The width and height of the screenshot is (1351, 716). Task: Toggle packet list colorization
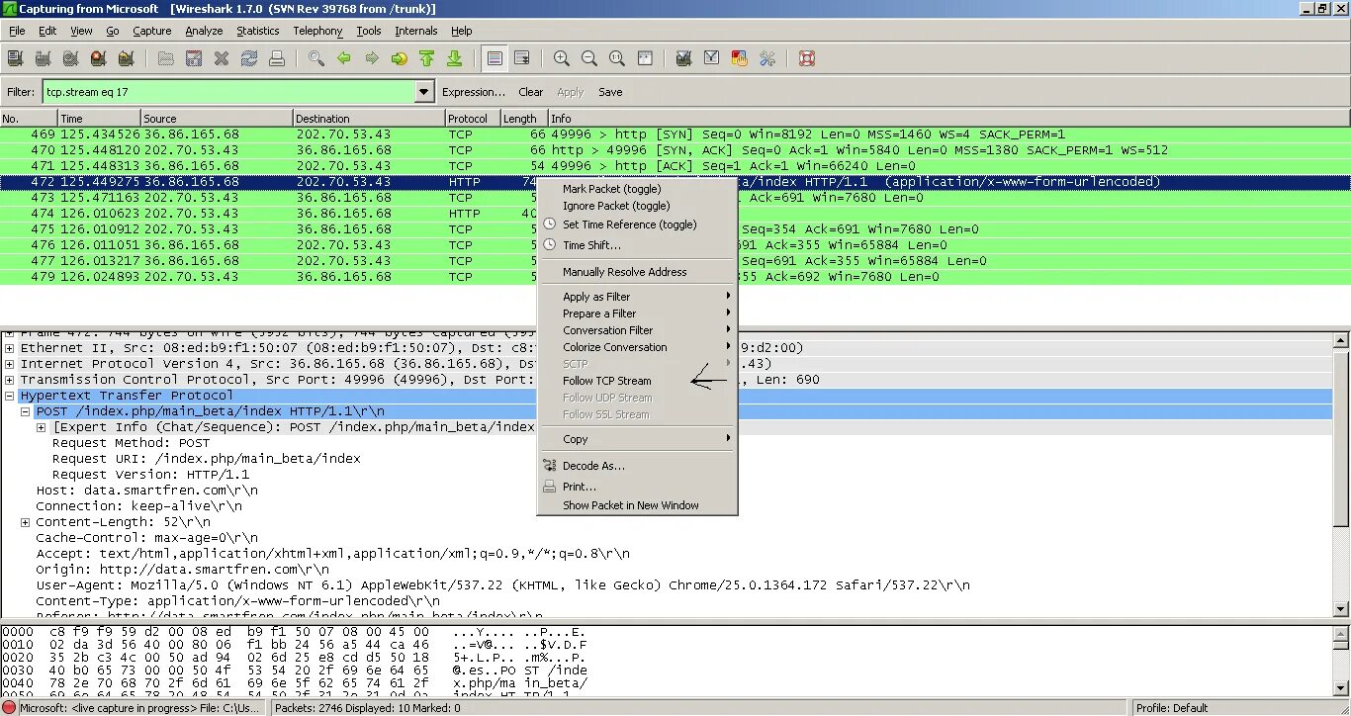tap(495, 58)
